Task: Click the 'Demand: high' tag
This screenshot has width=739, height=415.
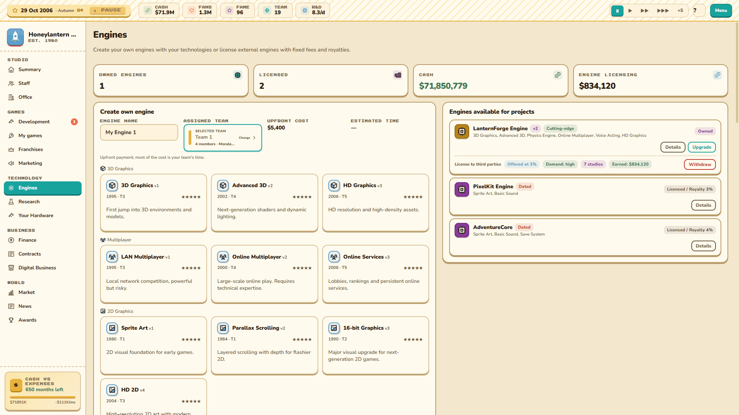Action: (560, 164)
